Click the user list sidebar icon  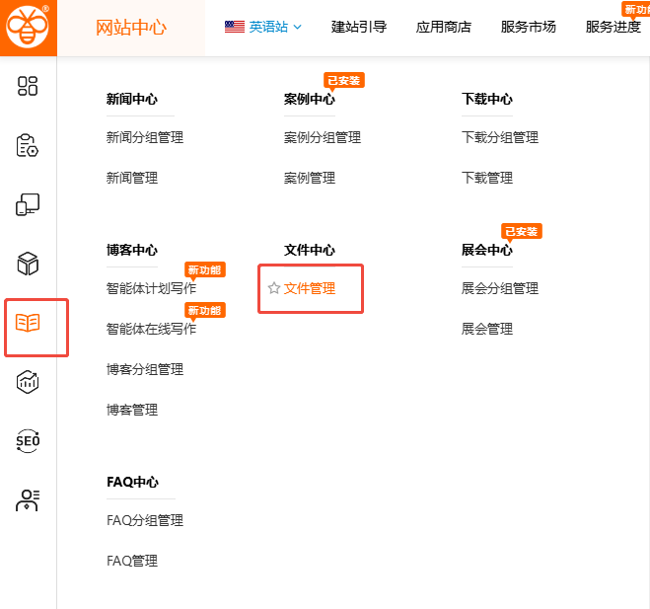(28, 500)
